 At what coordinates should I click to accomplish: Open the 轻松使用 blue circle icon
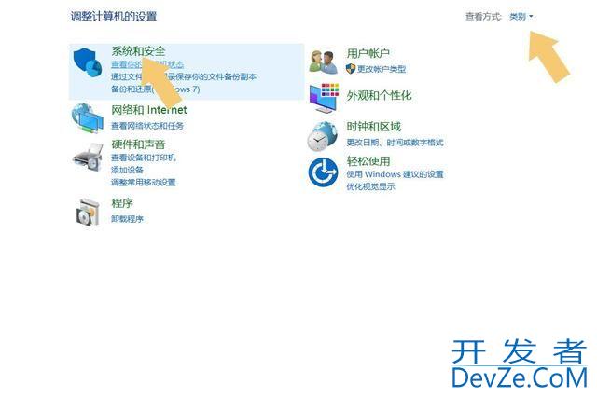tap(323, 172)
